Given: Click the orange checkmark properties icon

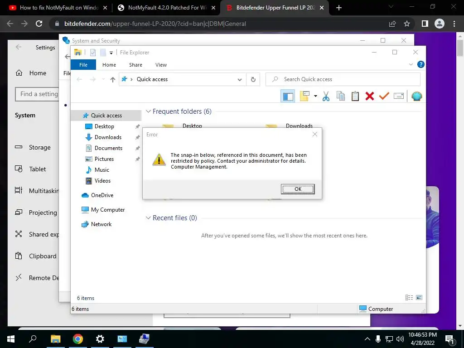Looking at the screenshot, I should (x=384, y=96).
